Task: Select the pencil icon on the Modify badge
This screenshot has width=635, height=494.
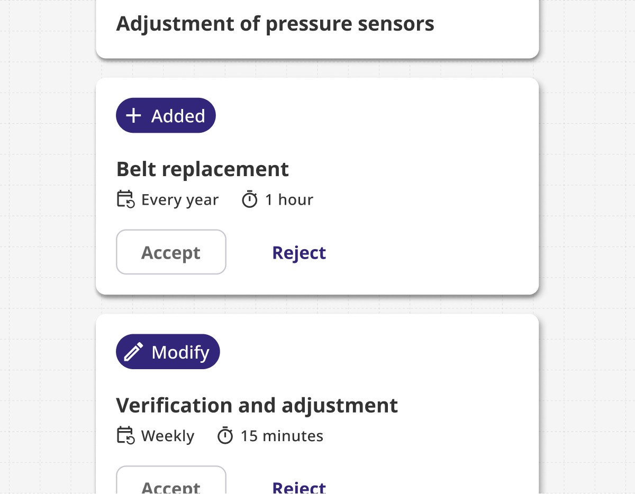Action: pos(133,351)
